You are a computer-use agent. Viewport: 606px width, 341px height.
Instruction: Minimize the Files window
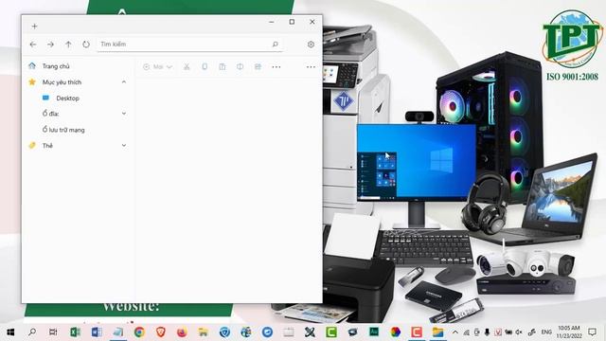[272, 22]
